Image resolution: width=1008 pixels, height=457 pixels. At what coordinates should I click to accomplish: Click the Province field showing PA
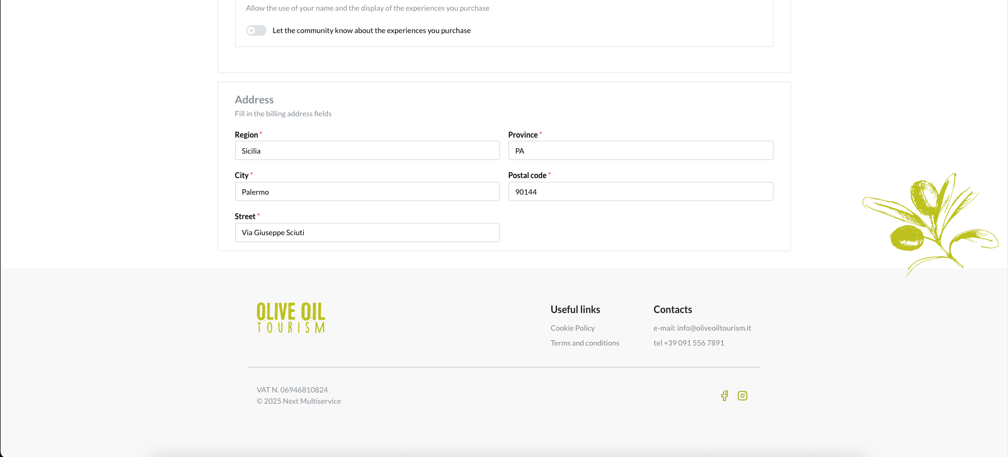[640, 151]
